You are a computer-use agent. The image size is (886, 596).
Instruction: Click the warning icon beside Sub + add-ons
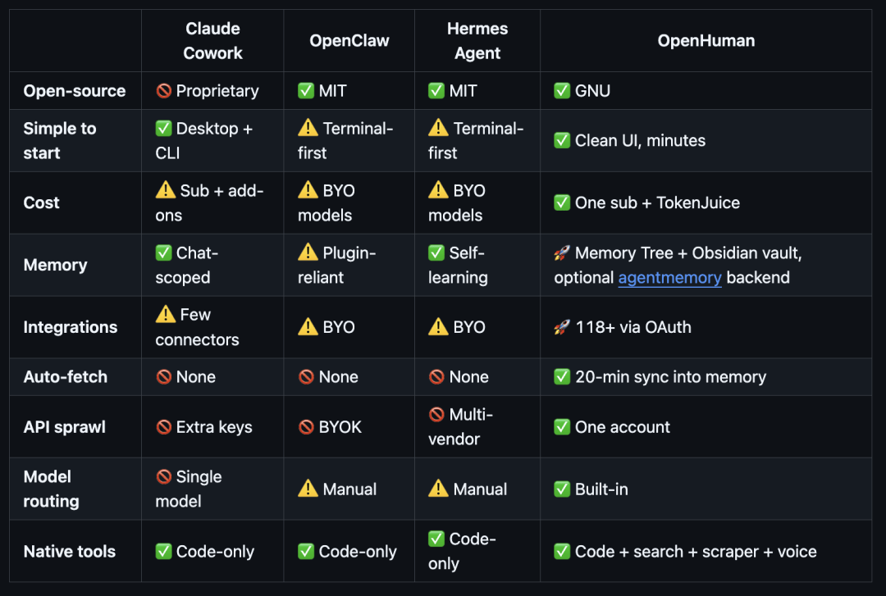pyautogui.click(x=166, y=190)
